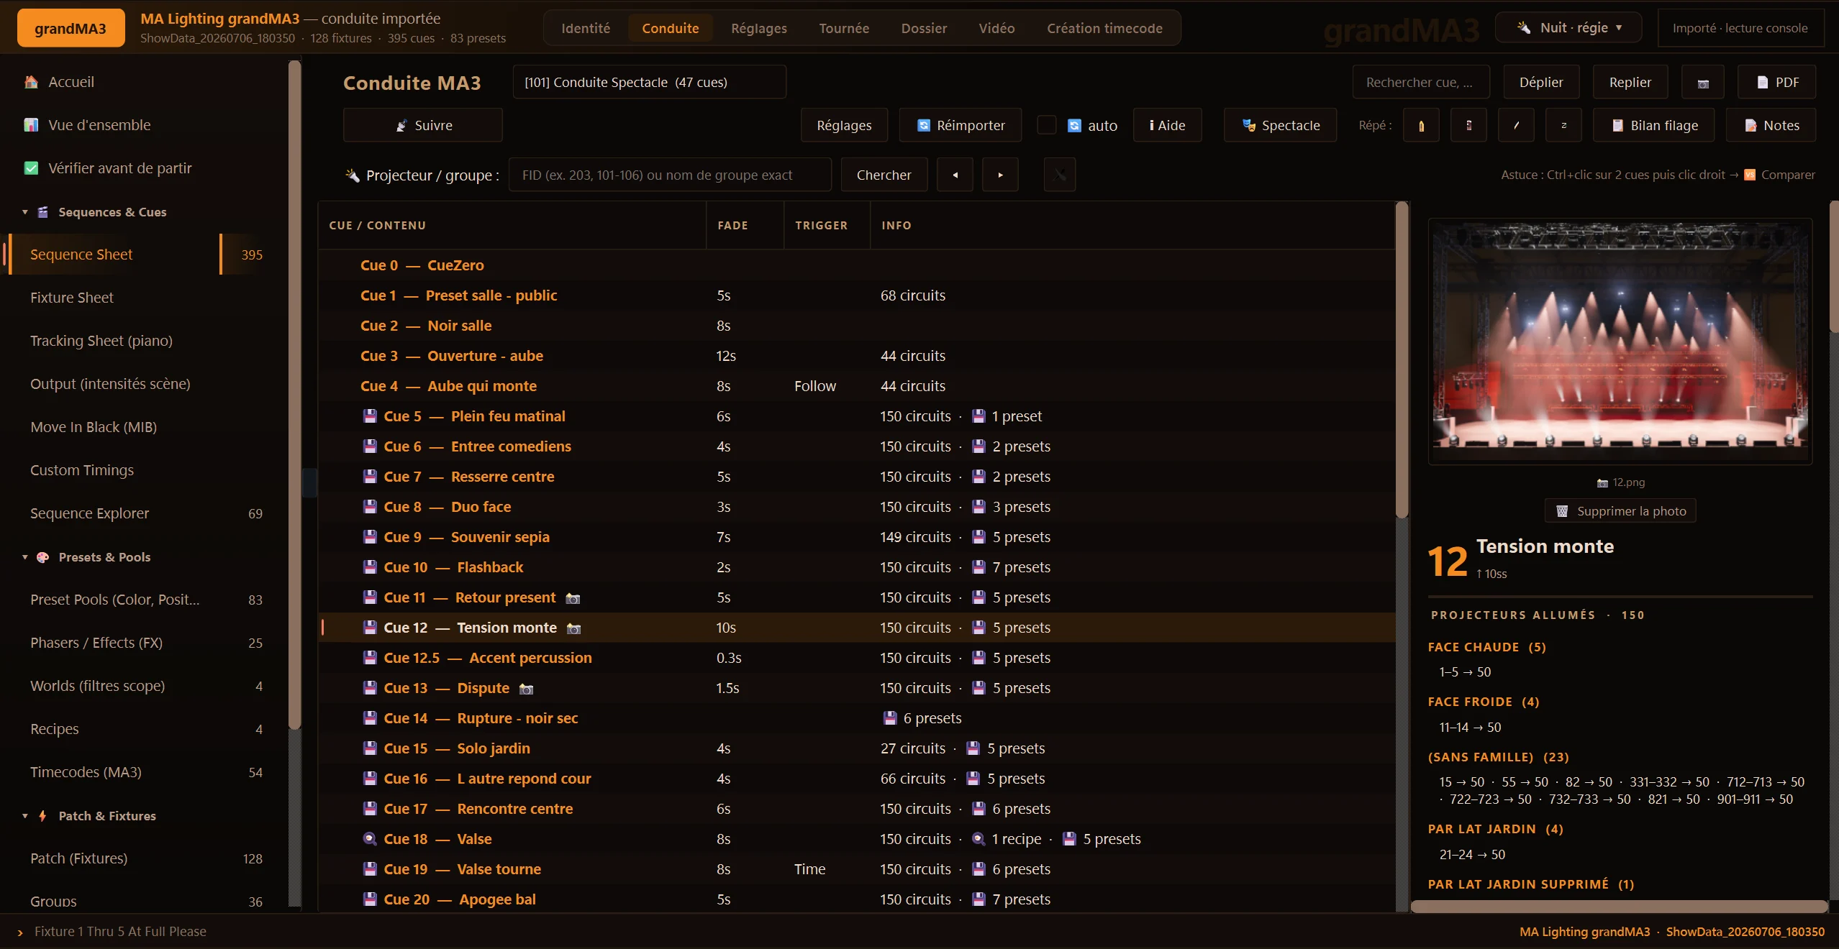The width and height of the screenshot is (1839, 949).
Task: Click the green check icon for Vérifier avant de partir
Action: click(x=31, y=168)
